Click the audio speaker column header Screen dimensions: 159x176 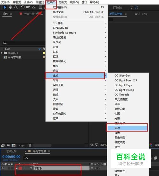(x=6, y=164)
